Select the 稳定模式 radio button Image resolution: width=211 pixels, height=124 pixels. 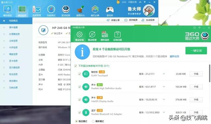point(76,121)
